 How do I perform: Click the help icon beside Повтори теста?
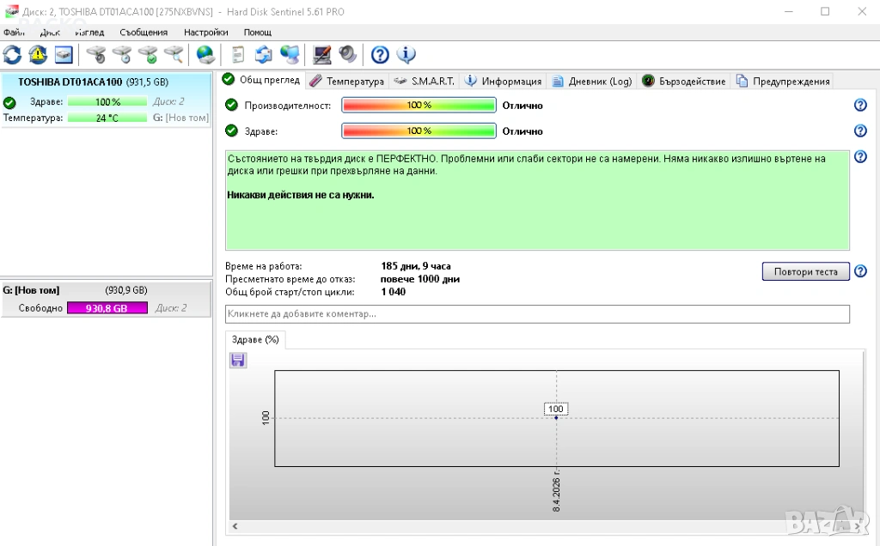coord(860,271)
